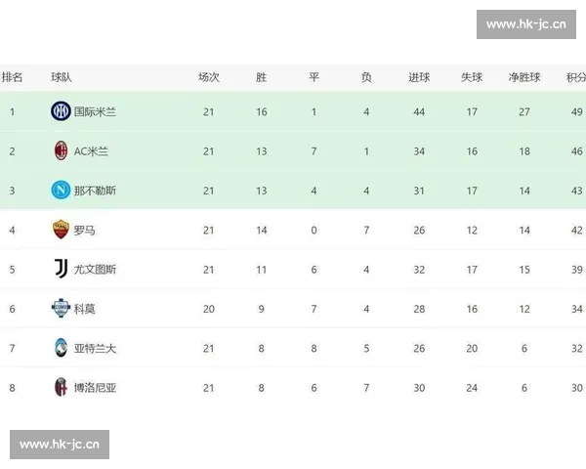Click bottom www.hk-jc.cn watermark label
586x469 pixels.
(x=60, y=445)
